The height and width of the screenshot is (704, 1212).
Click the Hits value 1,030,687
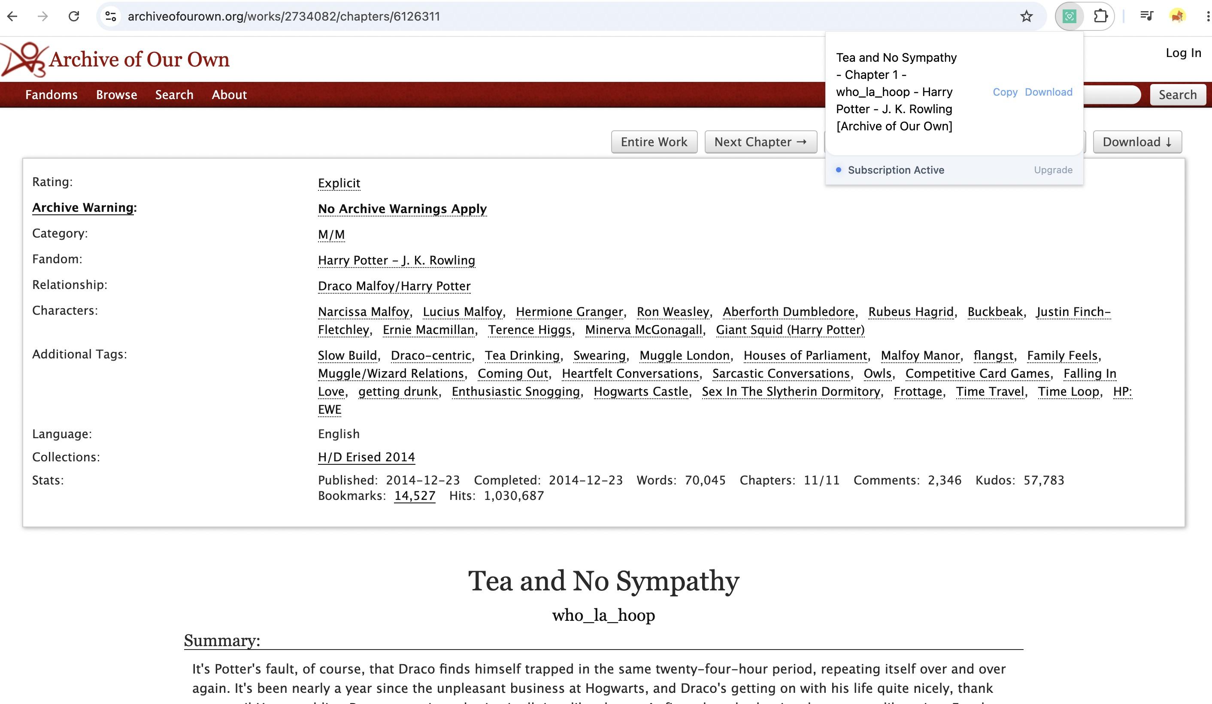(514, 496)
